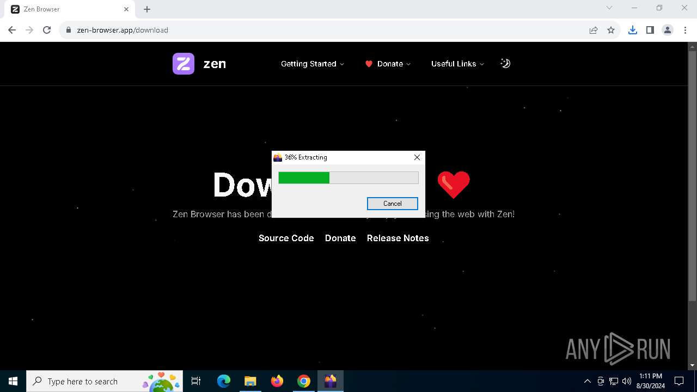Launch Microsoft Edge from taskbar

click(224, 381)
